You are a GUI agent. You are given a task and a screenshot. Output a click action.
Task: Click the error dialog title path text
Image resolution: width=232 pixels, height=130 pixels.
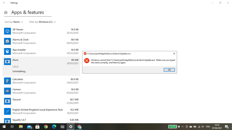(109, 54)
